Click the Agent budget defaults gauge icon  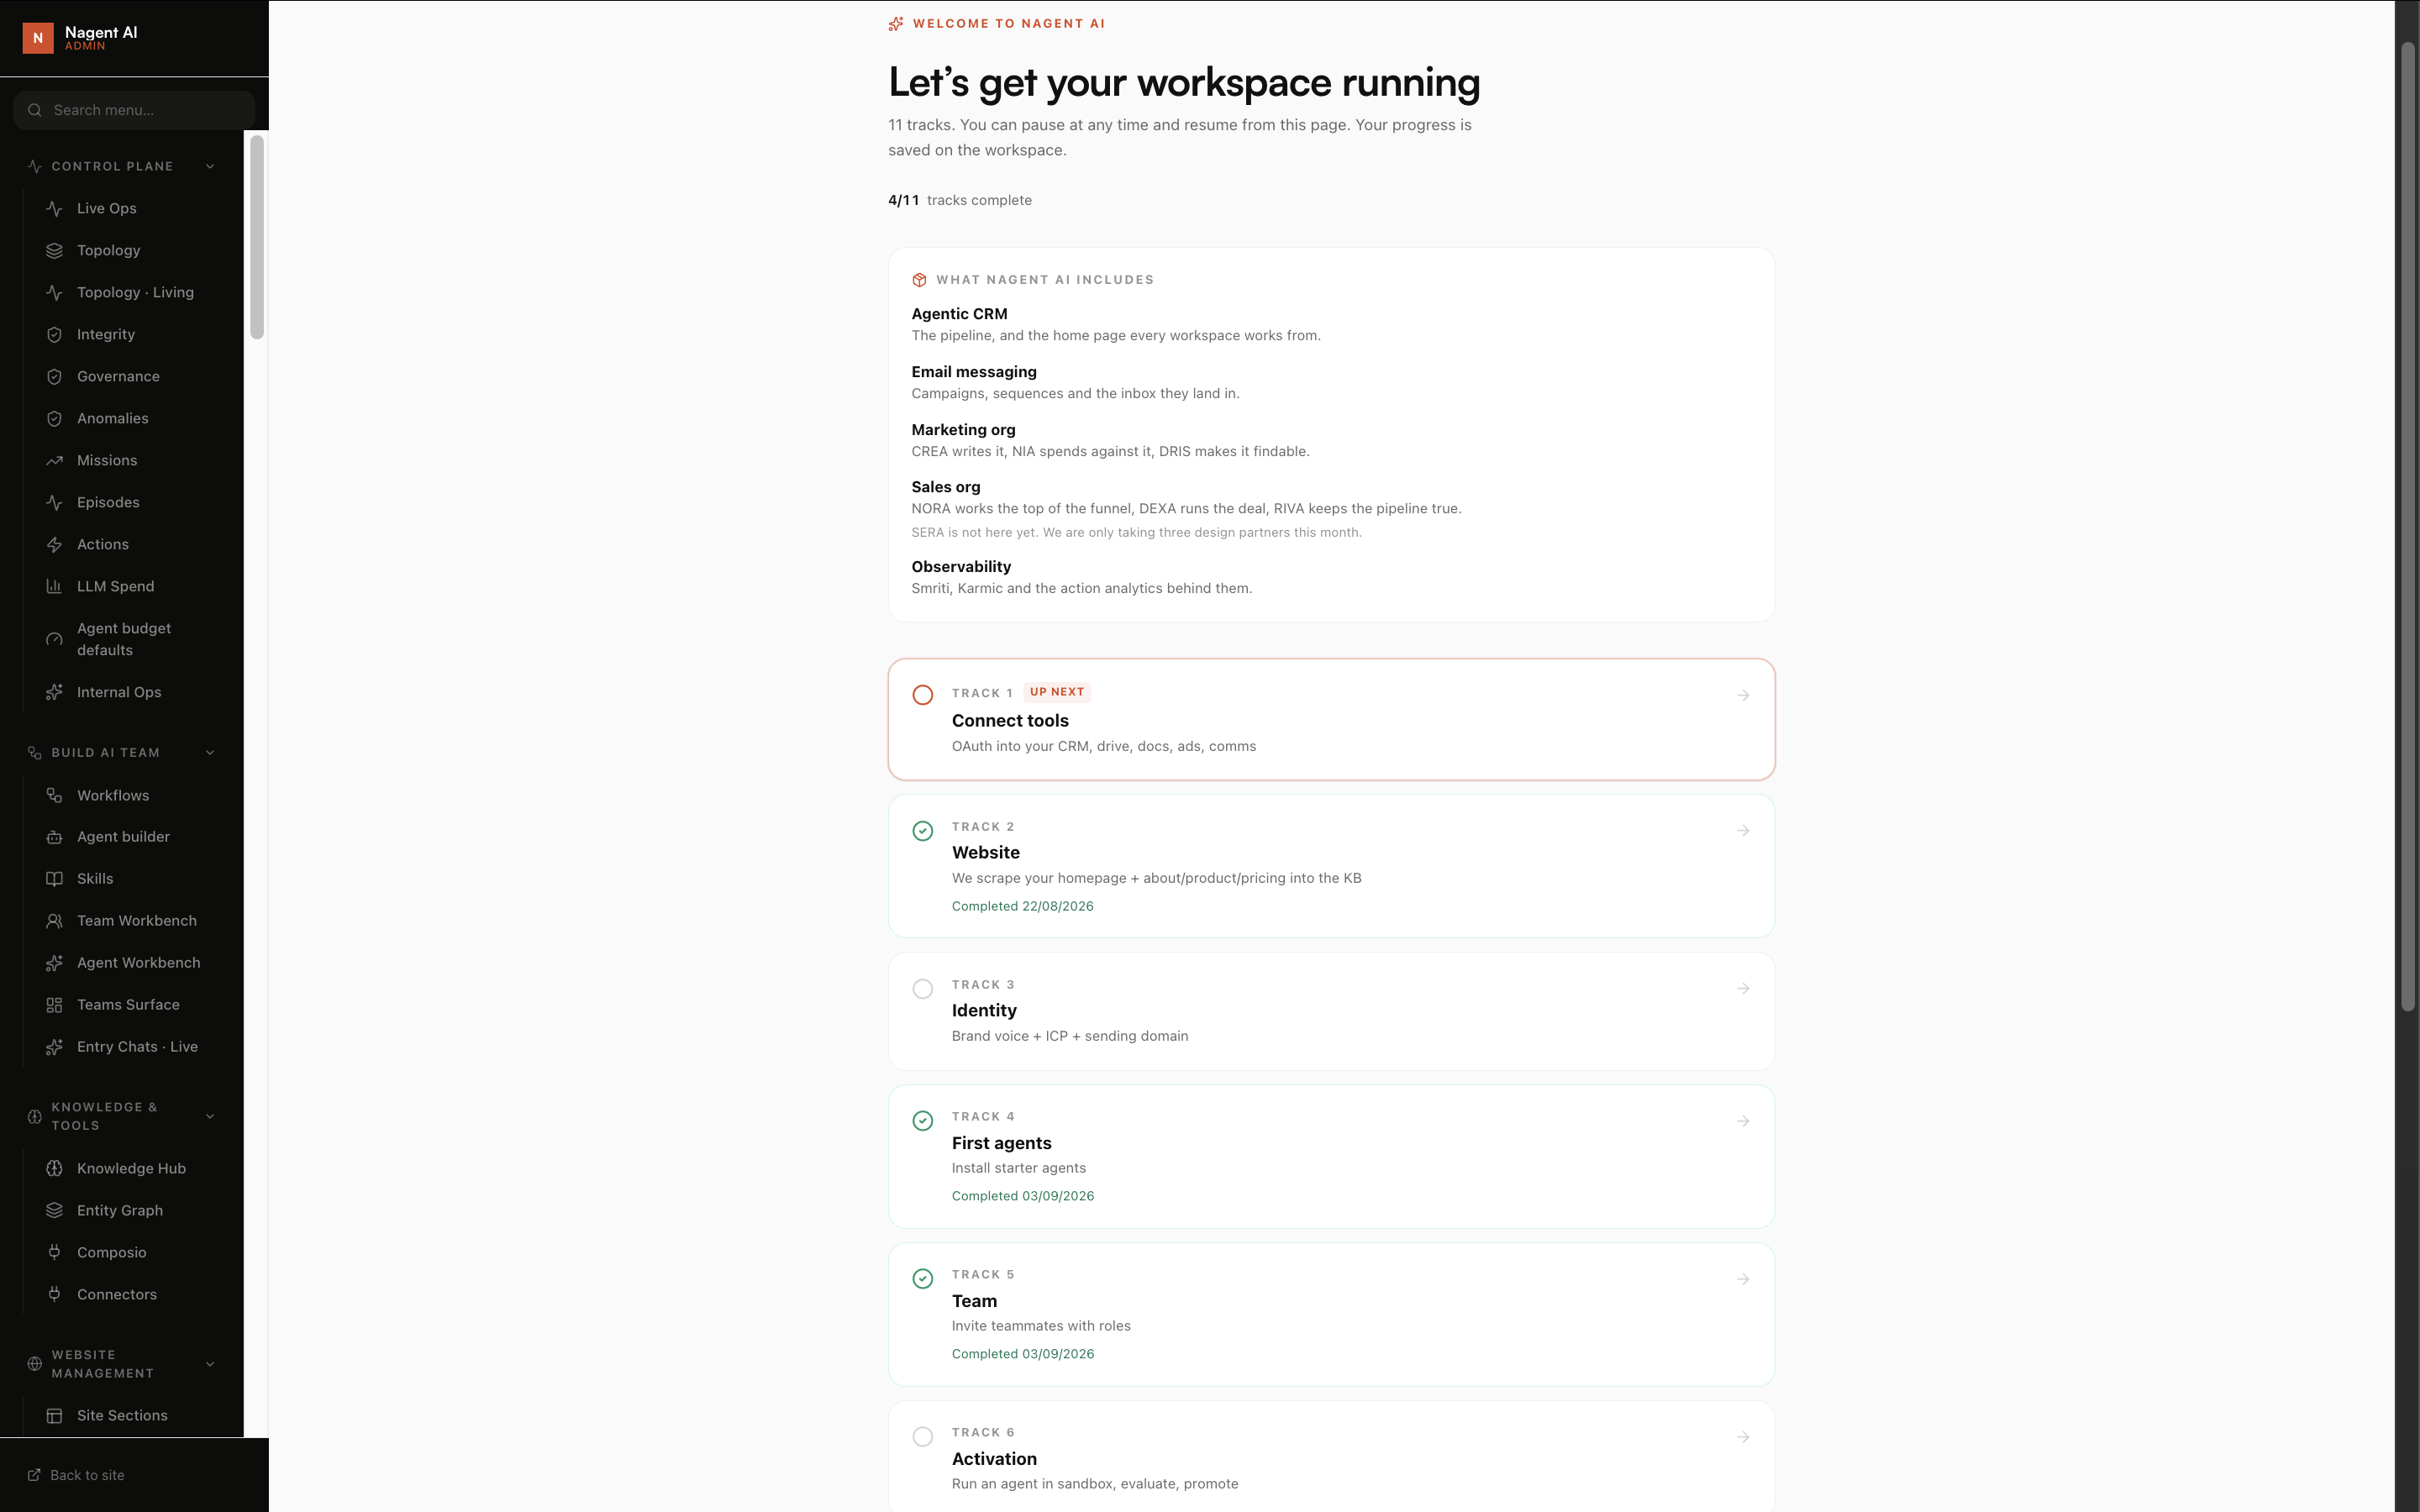(x=54, y=639)
